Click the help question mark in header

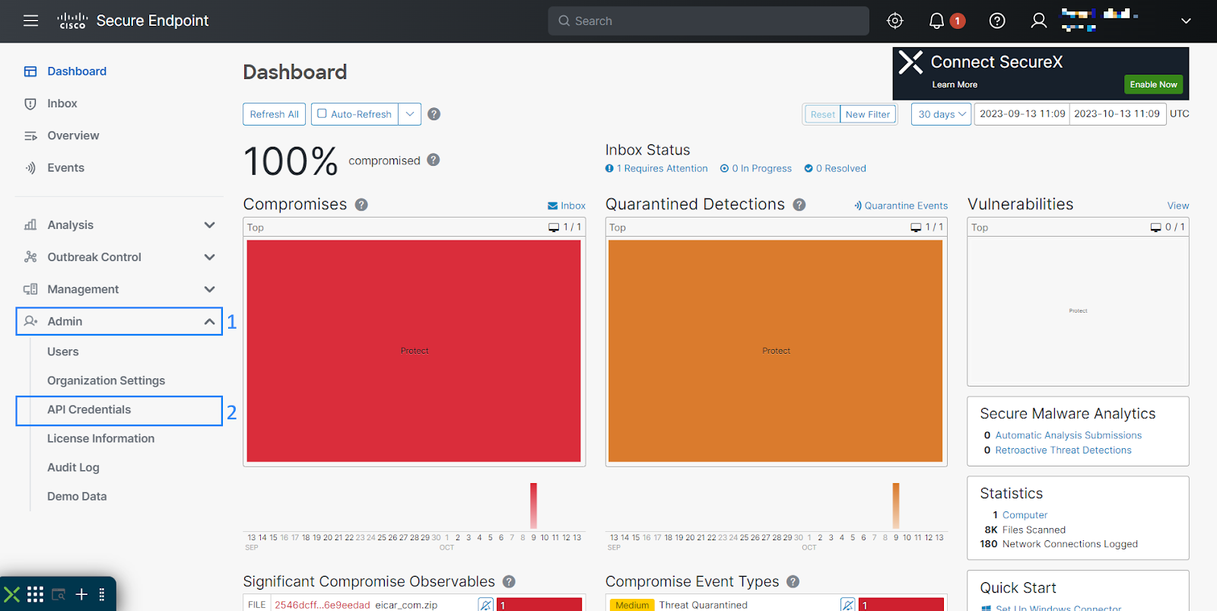point(996,21)
